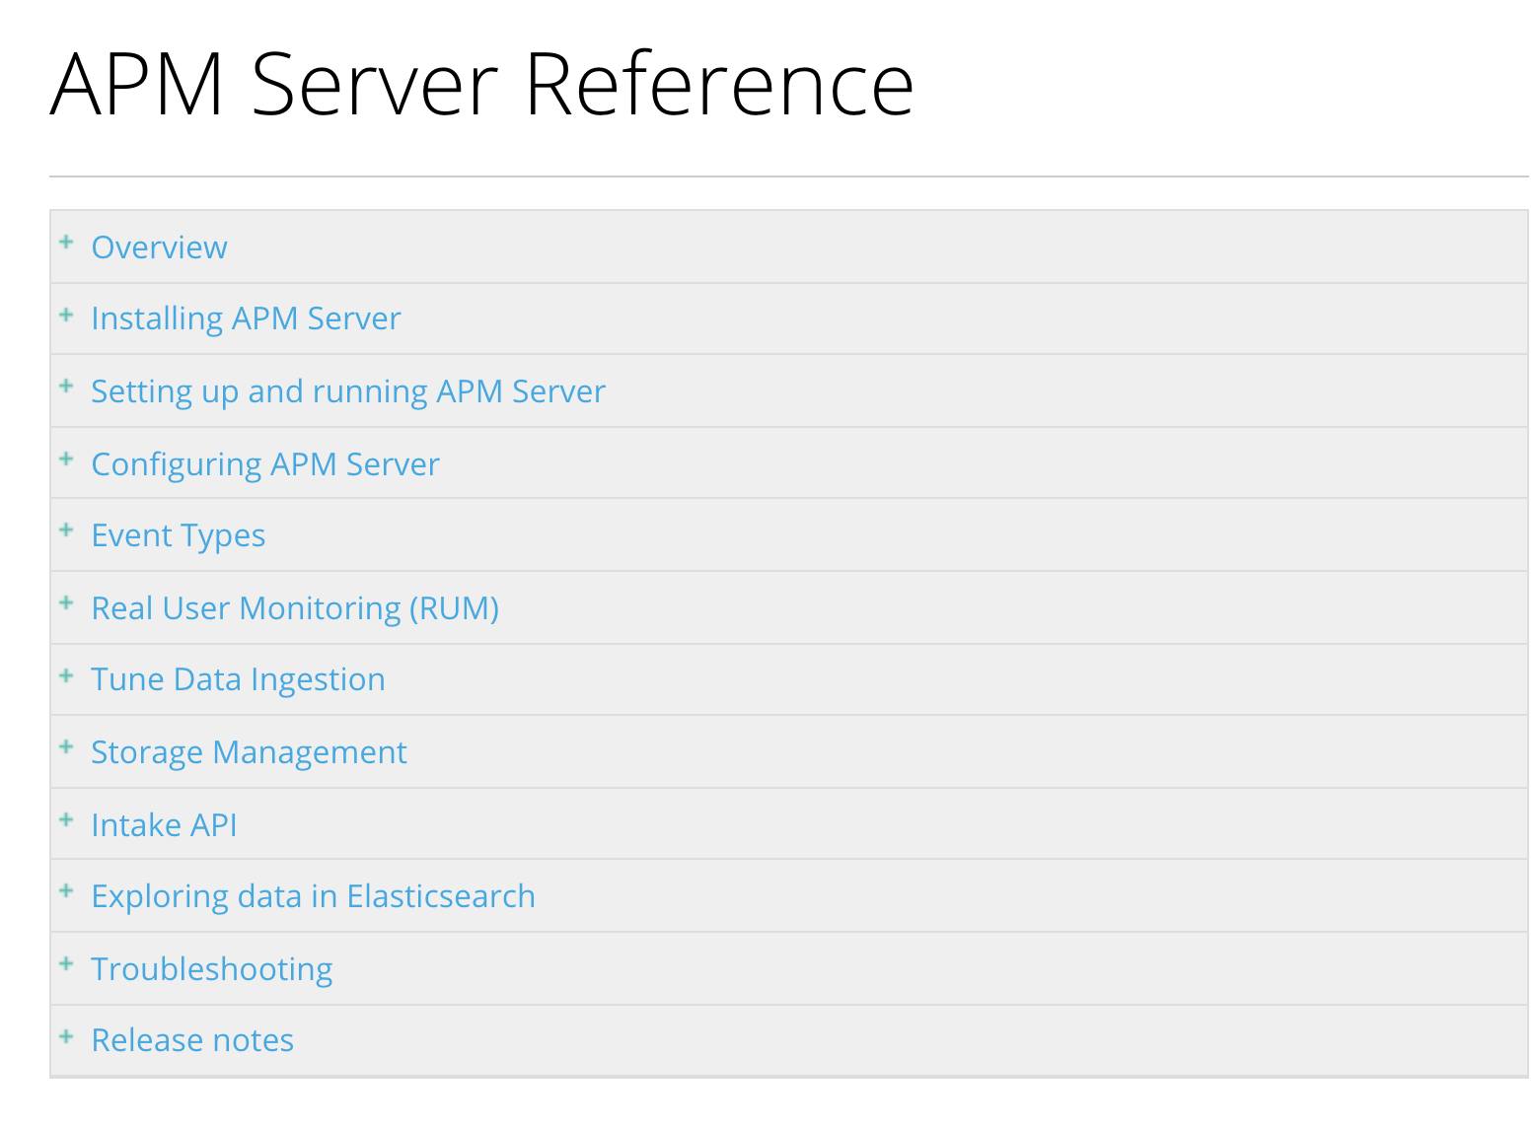The height and width of the screenshot is (1130, 1537).
Task: Open the Intake API link
Action: (x=164, y=824)
